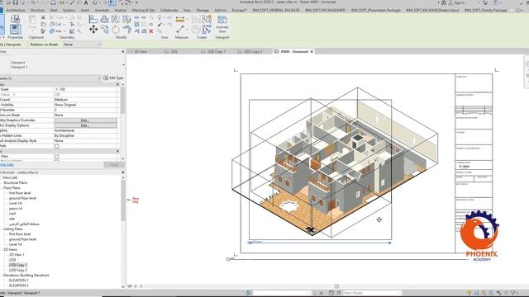
Task: Click the Override Graphics paintbrush icon
Action: [160, 24]
